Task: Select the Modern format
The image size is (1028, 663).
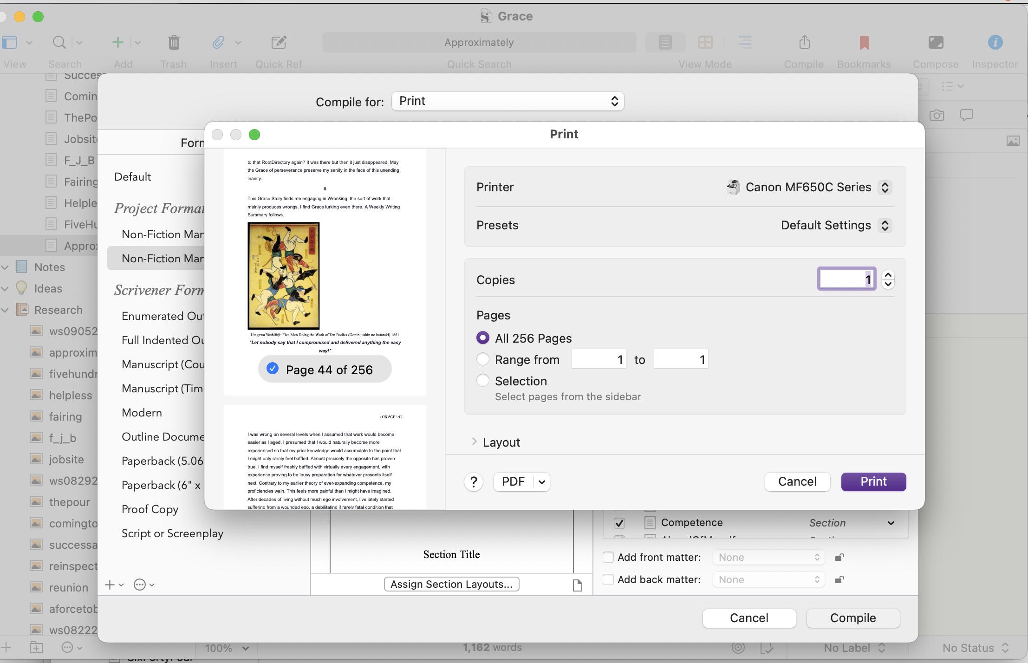Action: point(142,413)
